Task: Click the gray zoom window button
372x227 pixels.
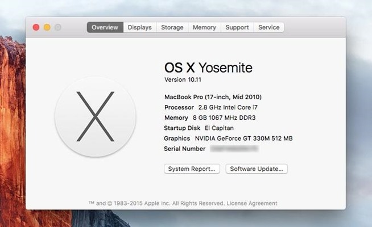Action: [x=57, y=27]
